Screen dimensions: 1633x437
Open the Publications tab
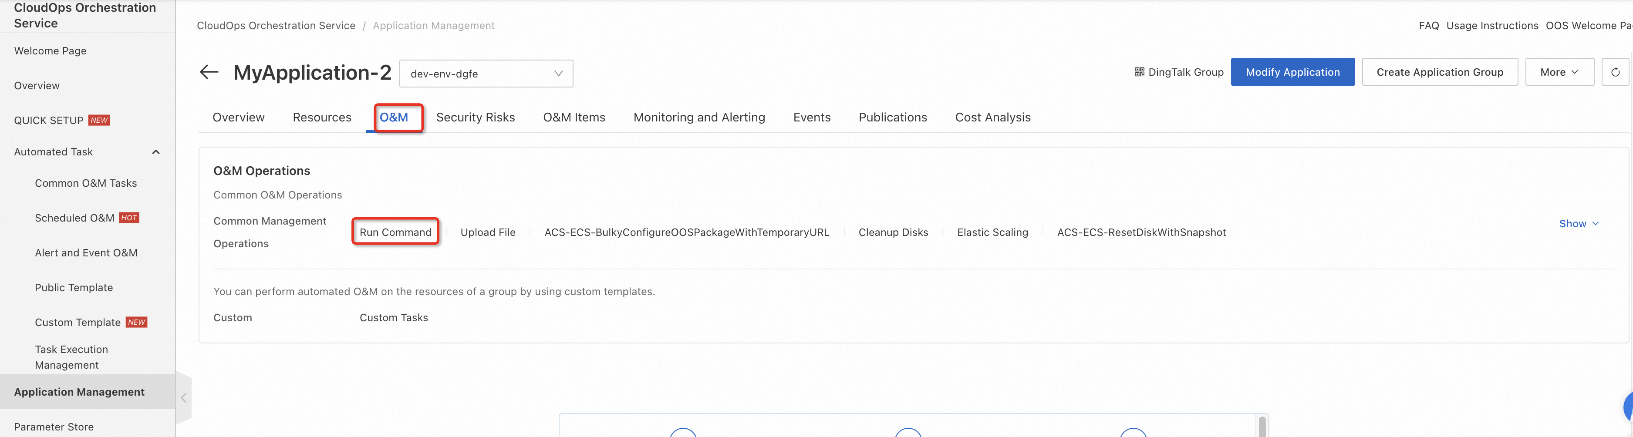pos(893,117)
